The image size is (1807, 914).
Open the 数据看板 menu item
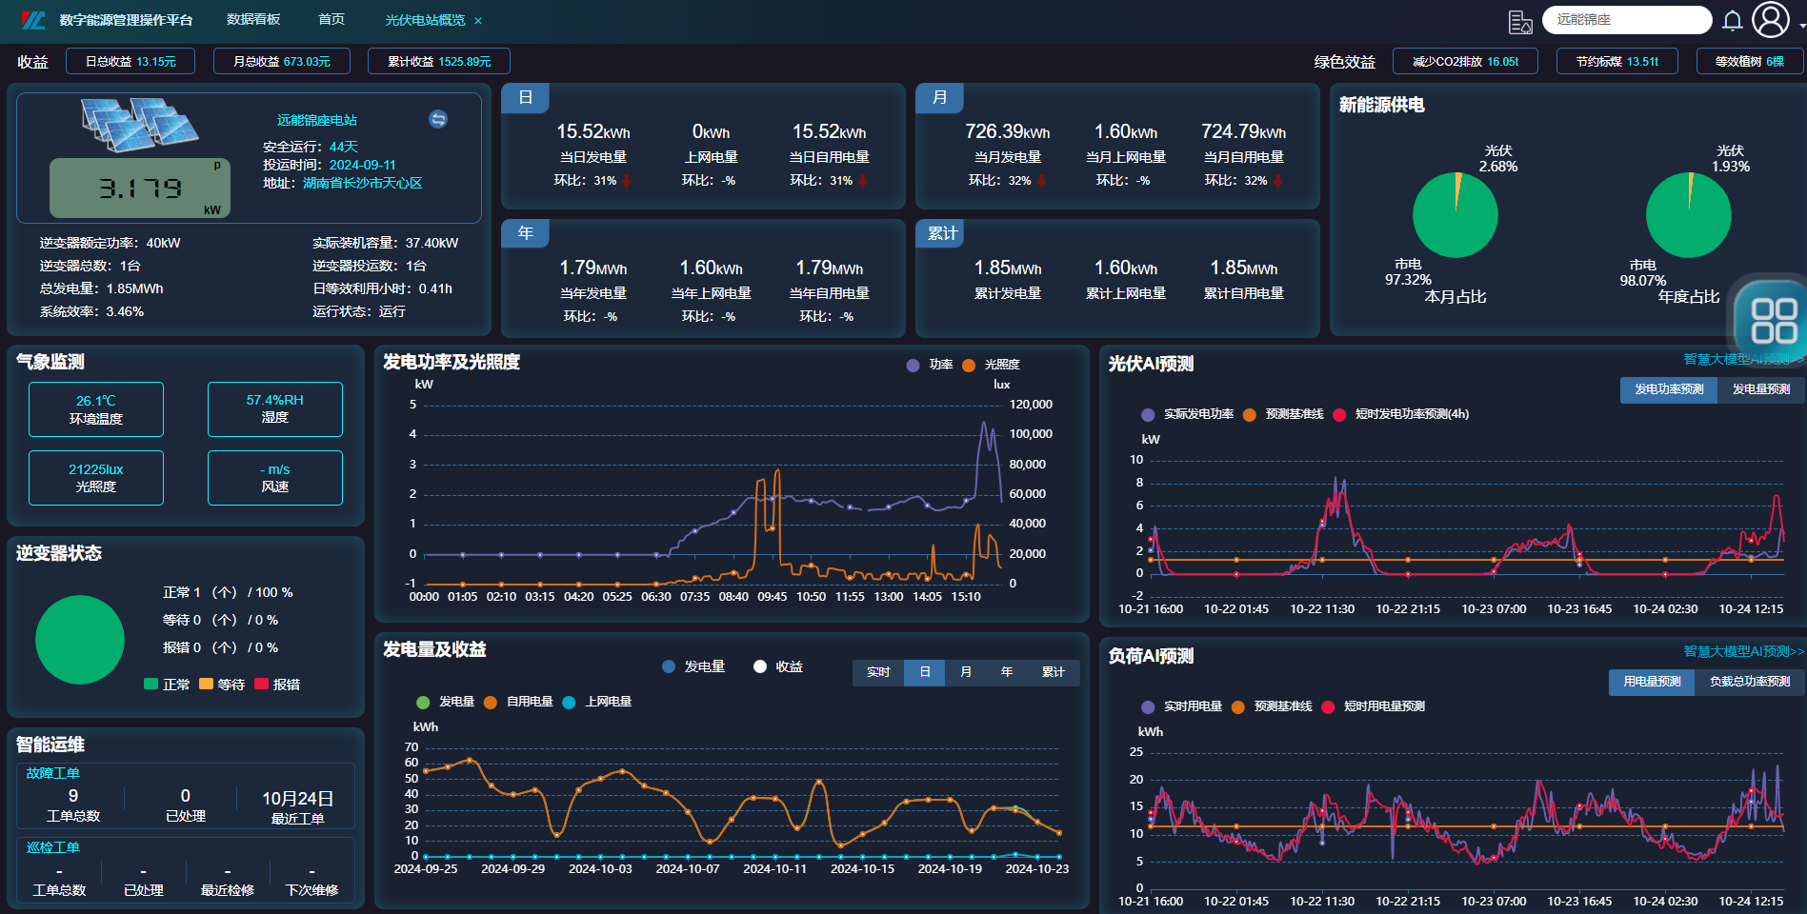tap(253, 20)
